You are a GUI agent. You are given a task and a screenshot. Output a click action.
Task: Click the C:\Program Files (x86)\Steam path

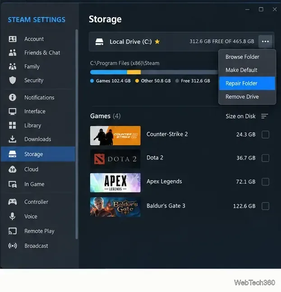pos(124,63)
